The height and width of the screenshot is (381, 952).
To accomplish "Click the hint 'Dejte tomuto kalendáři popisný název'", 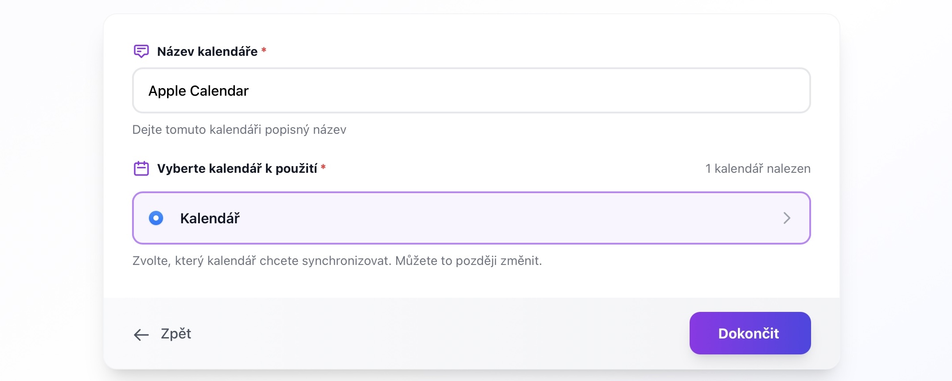I will (x=239, y=130).
